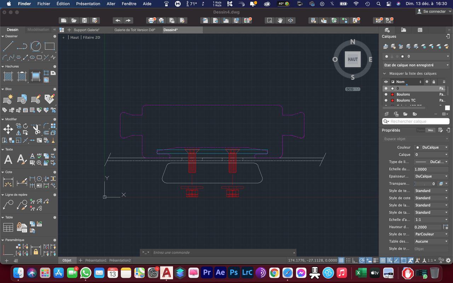Collapse the Bloc section

pyautogui.click(x=3, y=89)
